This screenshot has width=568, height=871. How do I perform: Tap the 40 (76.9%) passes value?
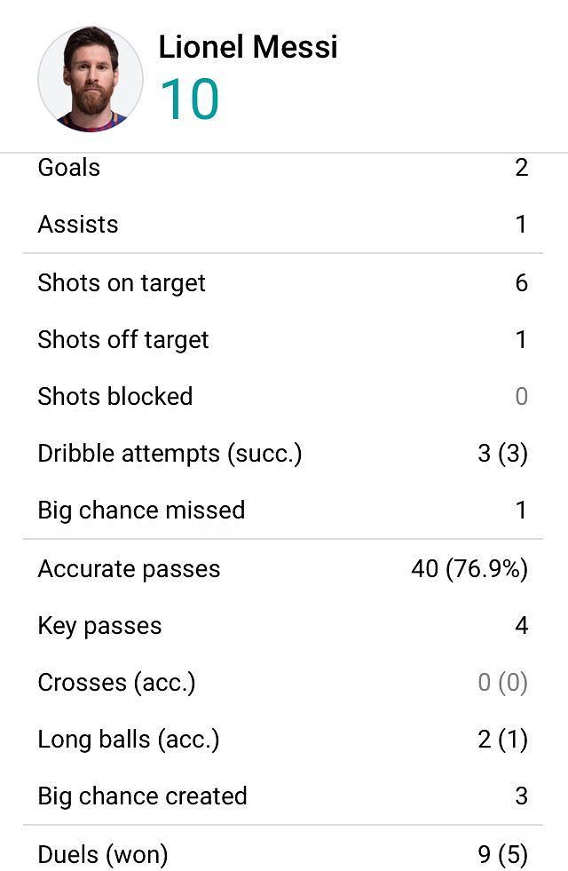(x=469, y=569)
